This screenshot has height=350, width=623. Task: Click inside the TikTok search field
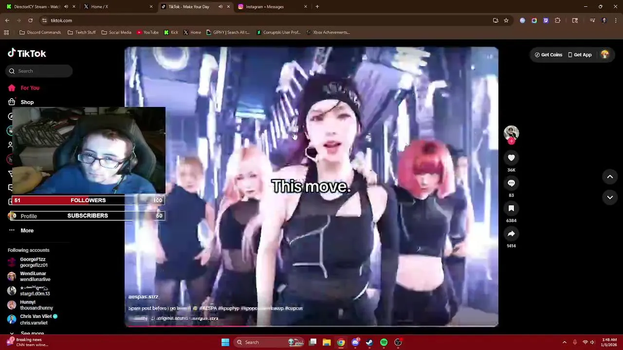40,71
